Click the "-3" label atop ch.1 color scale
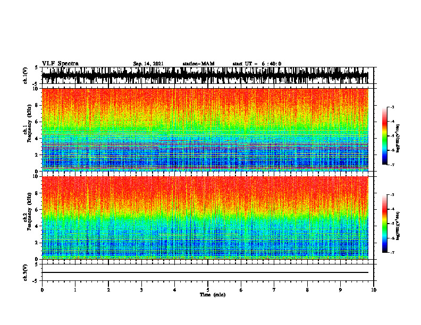Image resolution: width=421 pixels, height=325 pixels. [x=392, y=107]
